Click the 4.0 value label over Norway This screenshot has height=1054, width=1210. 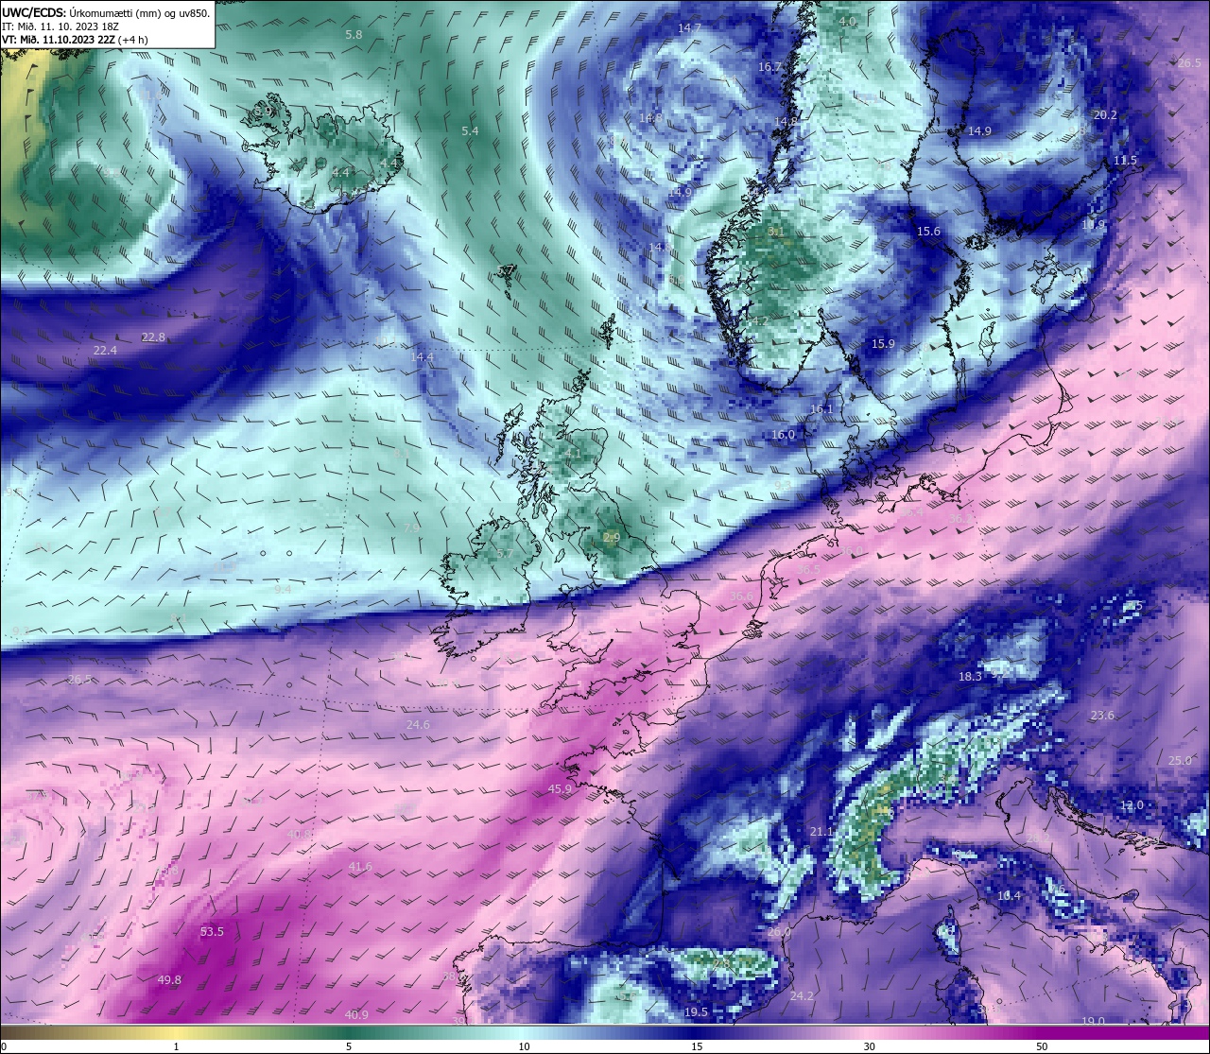coord(847,22)
